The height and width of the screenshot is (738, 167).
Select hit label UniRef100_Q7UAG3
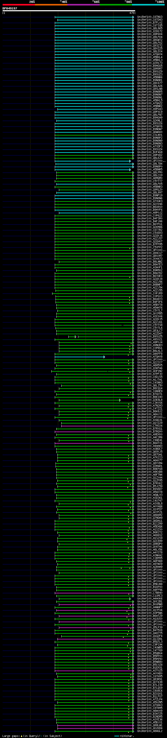click(150, 705)
